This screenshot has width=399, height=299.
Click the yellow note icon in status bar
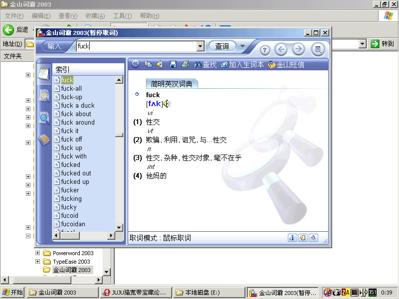click(x=303, y=238)
